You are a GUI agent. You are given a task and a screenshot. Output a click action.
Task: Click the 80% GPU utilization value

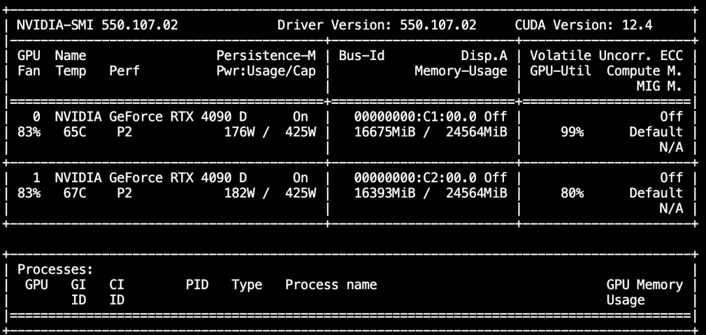(x=572, y=193)
